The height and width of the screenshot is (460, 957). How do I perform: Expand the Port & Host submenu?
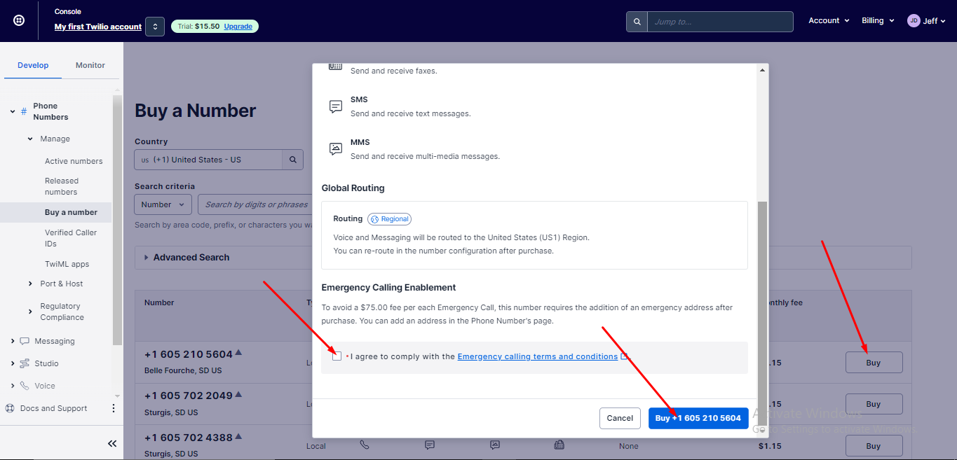click(x=30, y=284)
